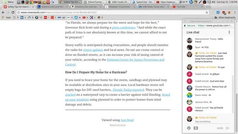238x134 pixels.
Task: Open the Just Read link
Action: 127,120
